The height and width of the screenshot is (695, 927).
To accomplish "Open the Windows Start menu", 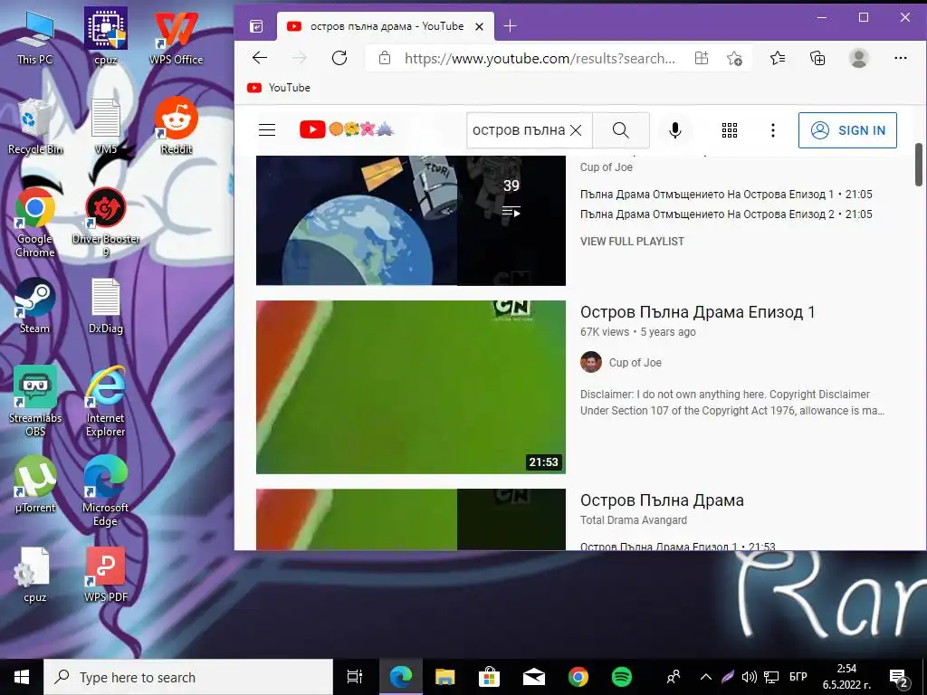I will pyautogui.click(x=22, y=677).
